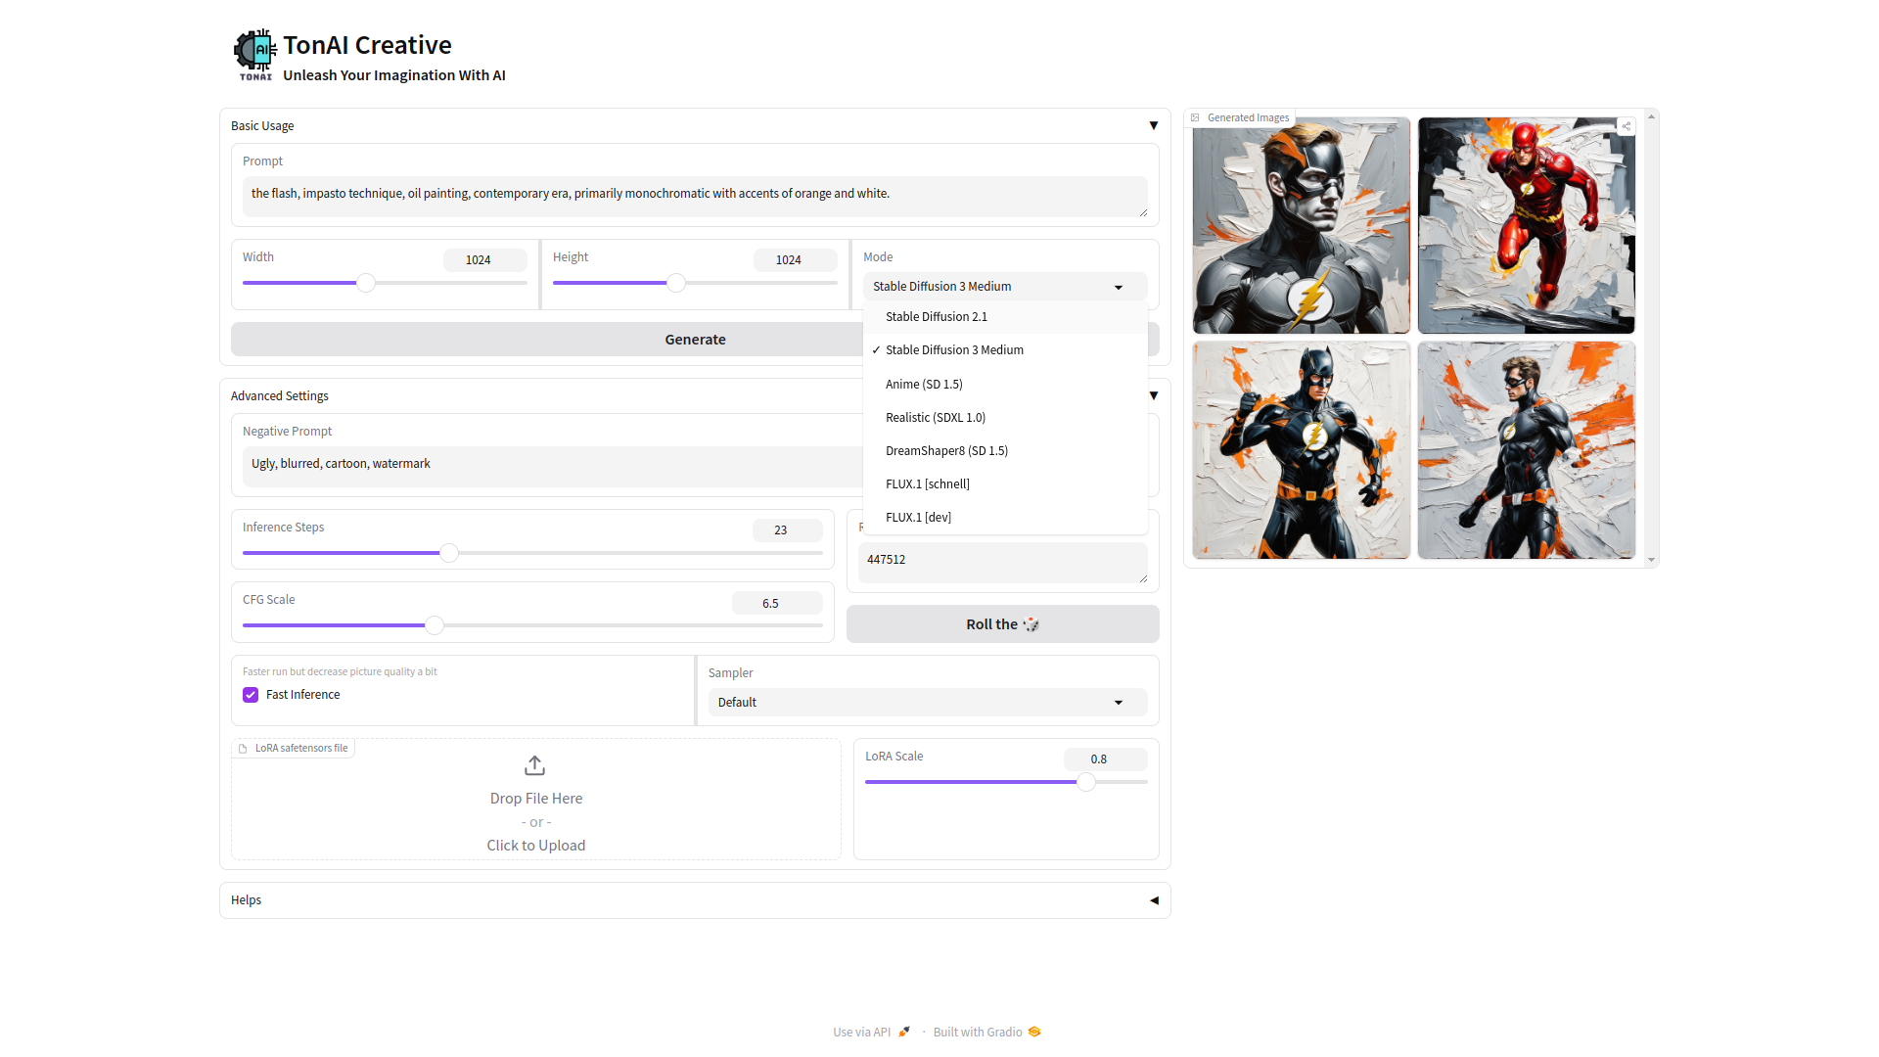This screenshot has height=1057, width=1879.
Task: Close the Mode dropdown showing Stable Diffusion 3 Medium
Action: click(x=1005, y=287)
